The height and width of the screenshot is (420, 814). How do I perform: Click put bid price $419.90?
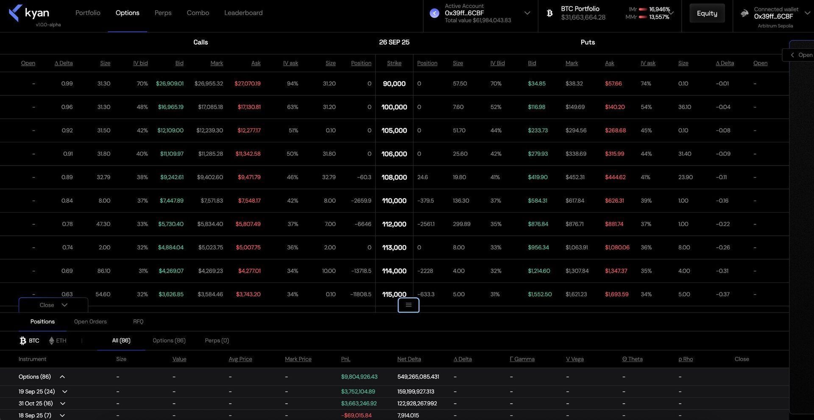pyautogui.click(x=538, y=177)
